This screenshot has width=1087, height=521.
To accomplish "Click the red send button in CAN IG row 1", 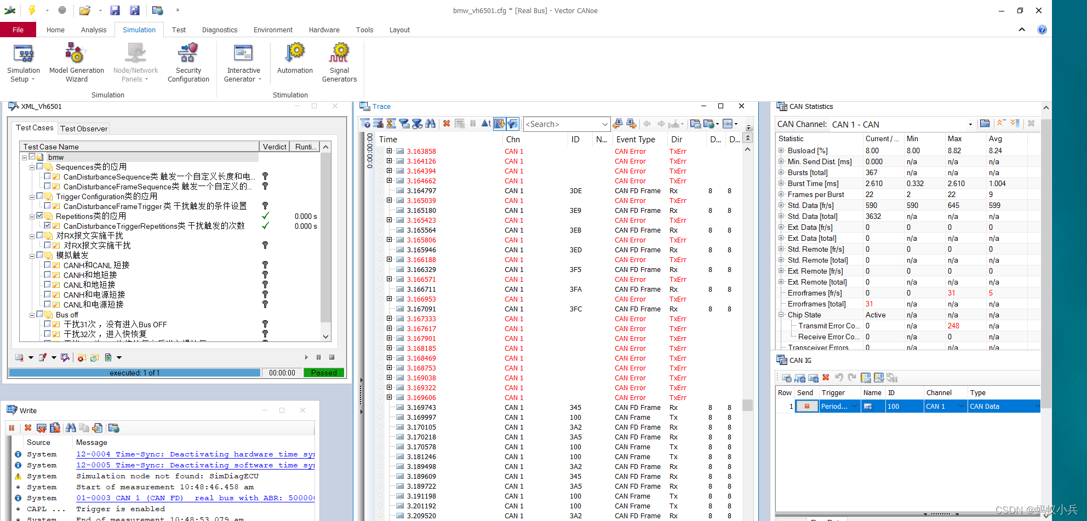I will (x=807, y=406).
